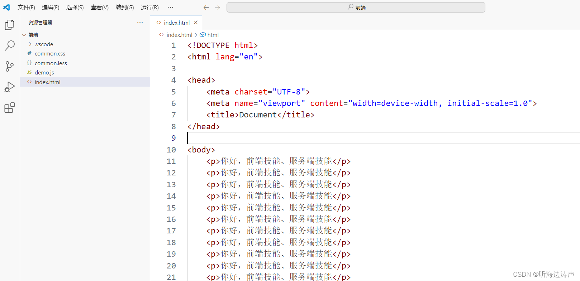Select the index.html editor tab

coord(176,23)
